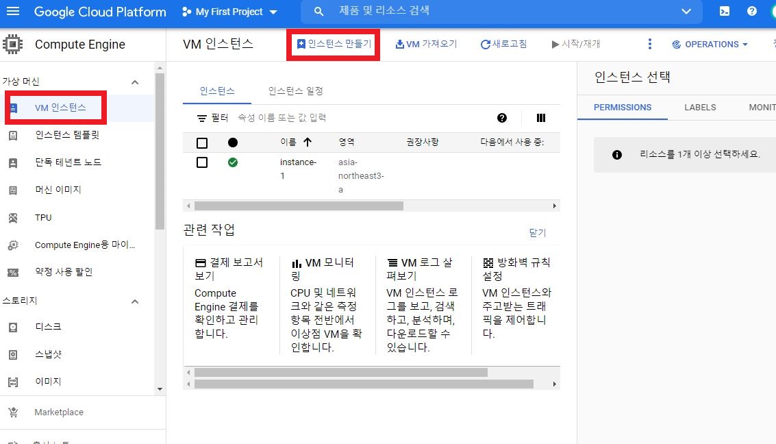The height and width of the screenshot is (444, 776).
Task: Click the 스냅샷 icon in the sidebar
Action: coord(14,354)
